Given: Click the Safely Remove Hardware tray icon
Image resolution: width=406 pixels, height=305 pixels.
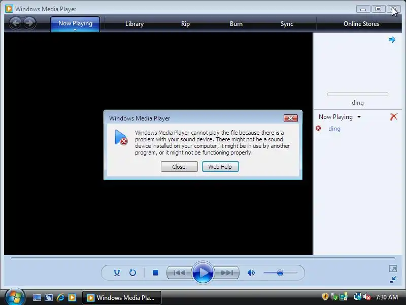Looking at the screenshot, I should pos(334,297).
